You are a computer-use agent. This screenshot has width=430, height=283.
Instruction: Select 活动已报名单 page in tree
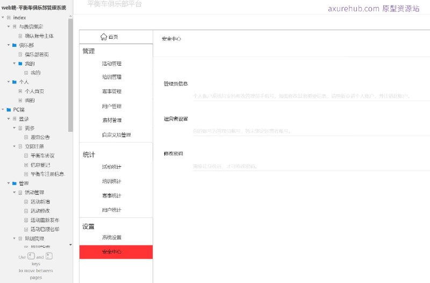point(45,229)
